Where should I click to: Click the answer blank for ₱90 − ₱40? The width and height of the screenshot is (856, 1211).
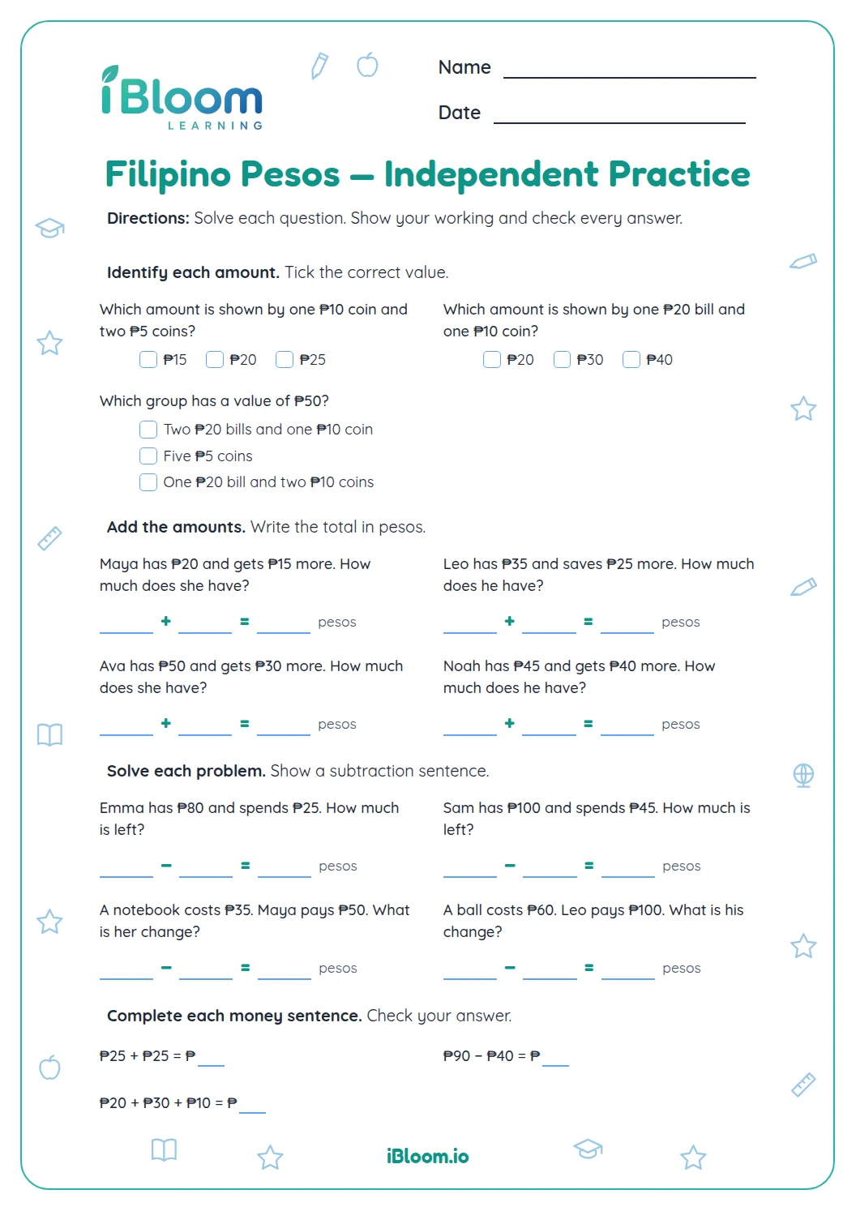(555, 1057)
